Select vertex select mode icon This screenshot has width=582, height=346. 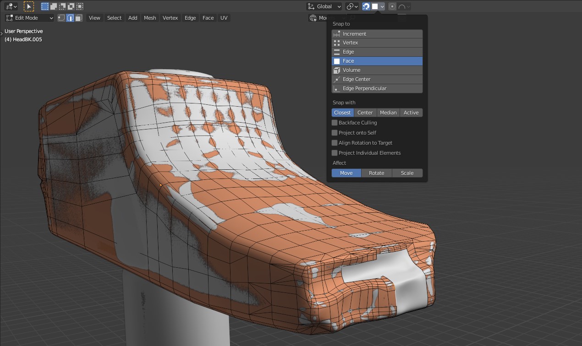coord(61,18)
